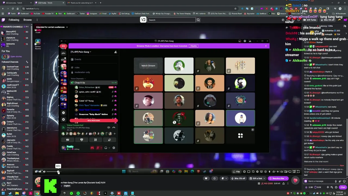The height and width of the screenshot is (196, 348).
Task: Disconnect from the voice channel
Action: click(x=114, y=127)
